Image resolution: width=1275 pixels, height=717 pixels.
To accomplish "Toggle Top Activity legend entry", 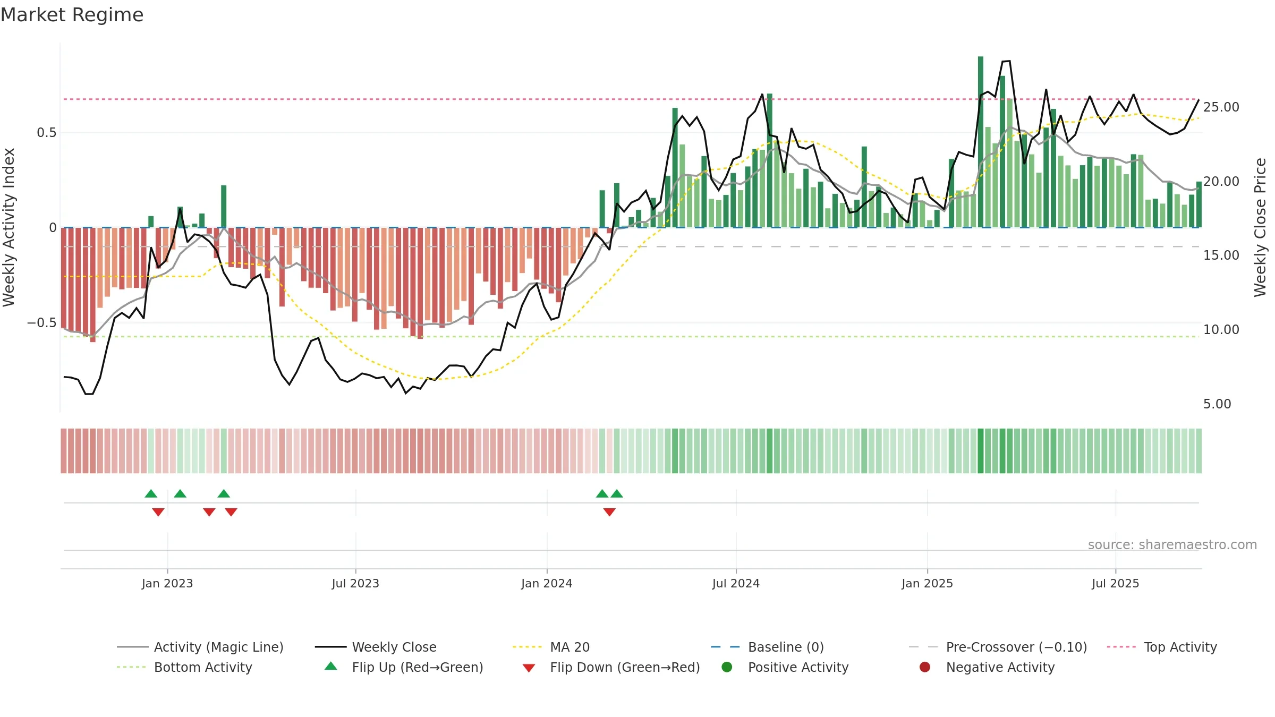I will click(x=1162, y=647).
